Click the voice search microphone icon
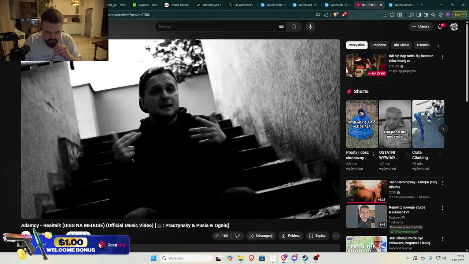The image size is (469, 264). coord(310,26)
